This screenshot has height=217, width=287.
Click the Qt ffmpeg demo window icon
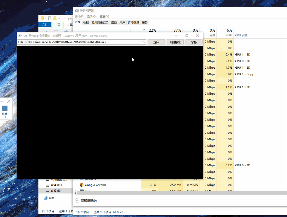(x=20, y=36)
